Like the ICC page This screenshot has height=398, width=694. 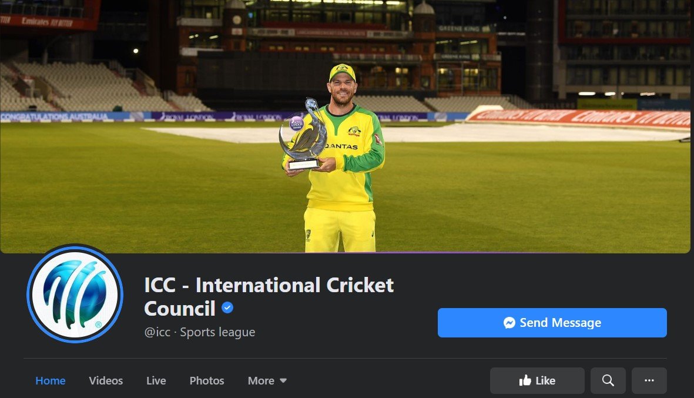[537, 381]
